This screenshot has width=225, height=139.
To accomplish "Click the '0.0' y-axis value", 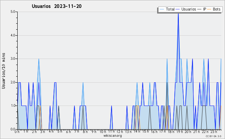I will tap(13, 129).
